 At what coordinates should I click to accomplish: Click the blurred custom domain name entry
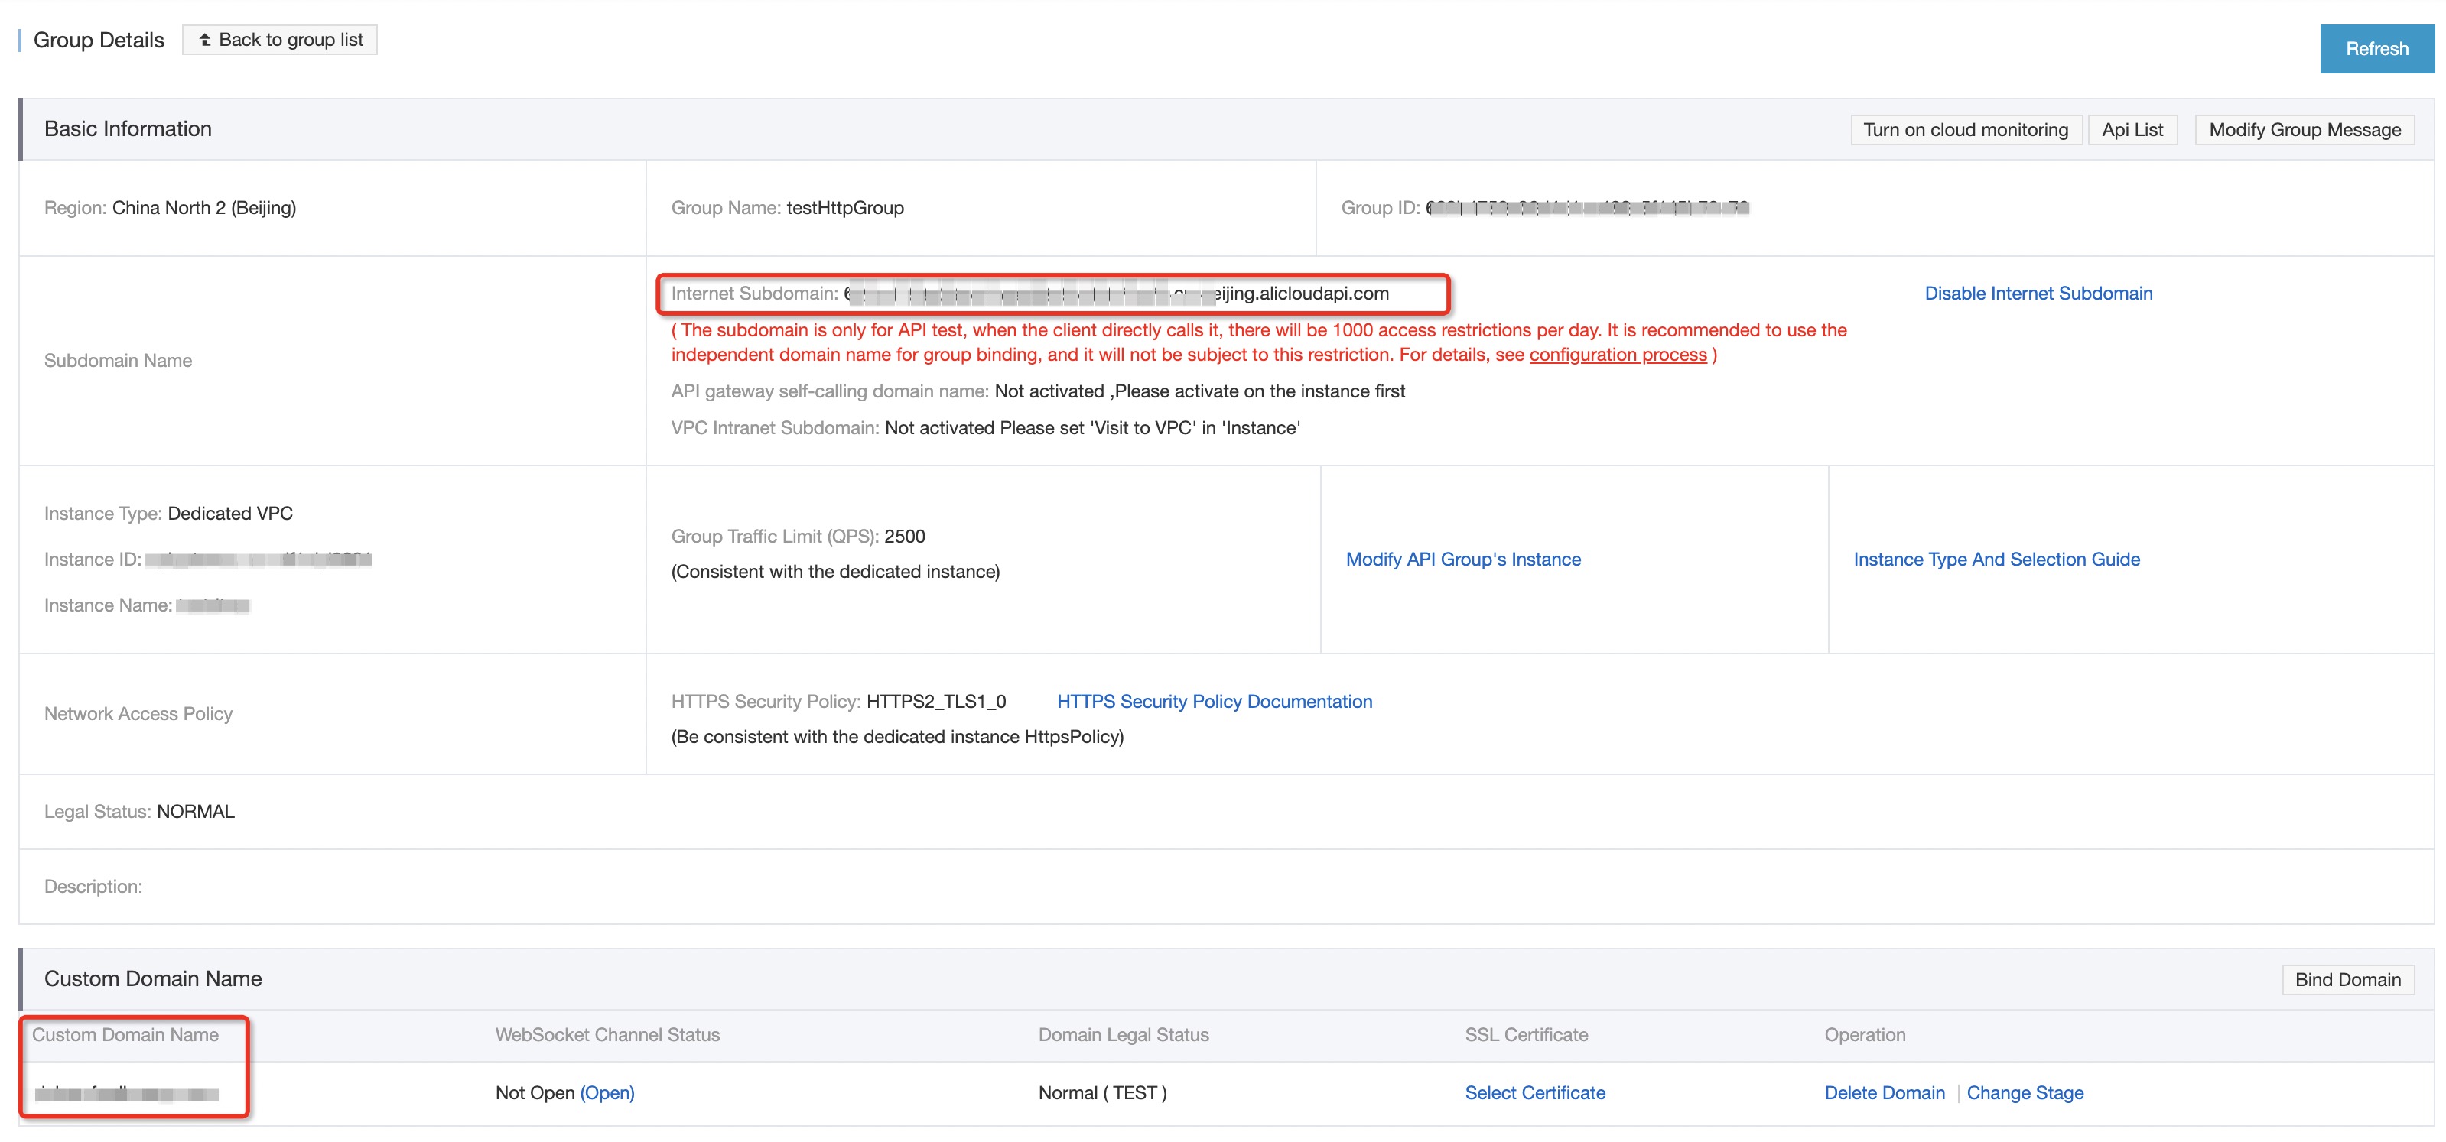[126, 1094]
